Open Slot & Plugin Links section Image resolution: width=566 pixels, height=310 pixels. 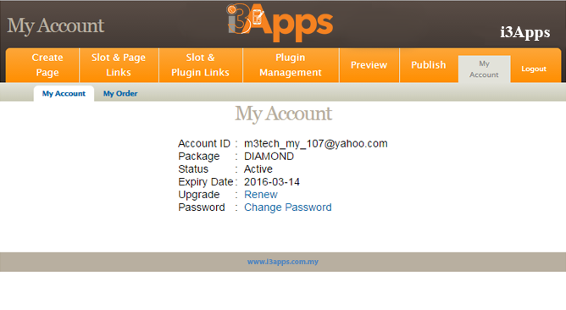201,65
